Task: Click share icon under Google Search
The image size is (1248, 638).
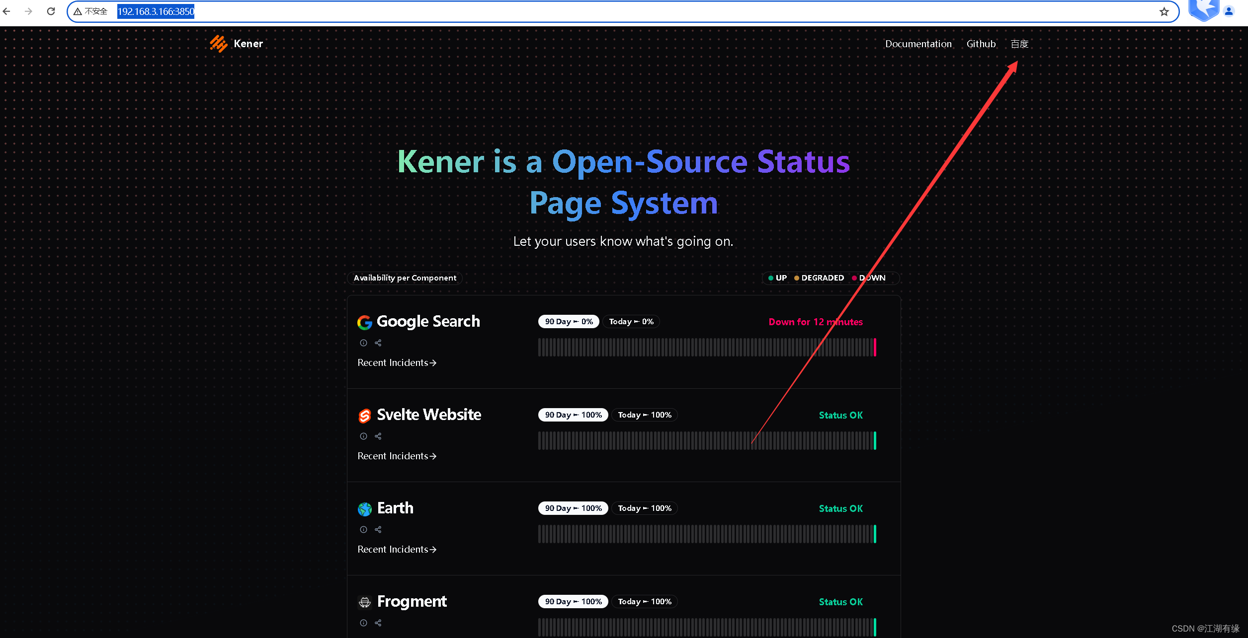Action: point(378,343)
